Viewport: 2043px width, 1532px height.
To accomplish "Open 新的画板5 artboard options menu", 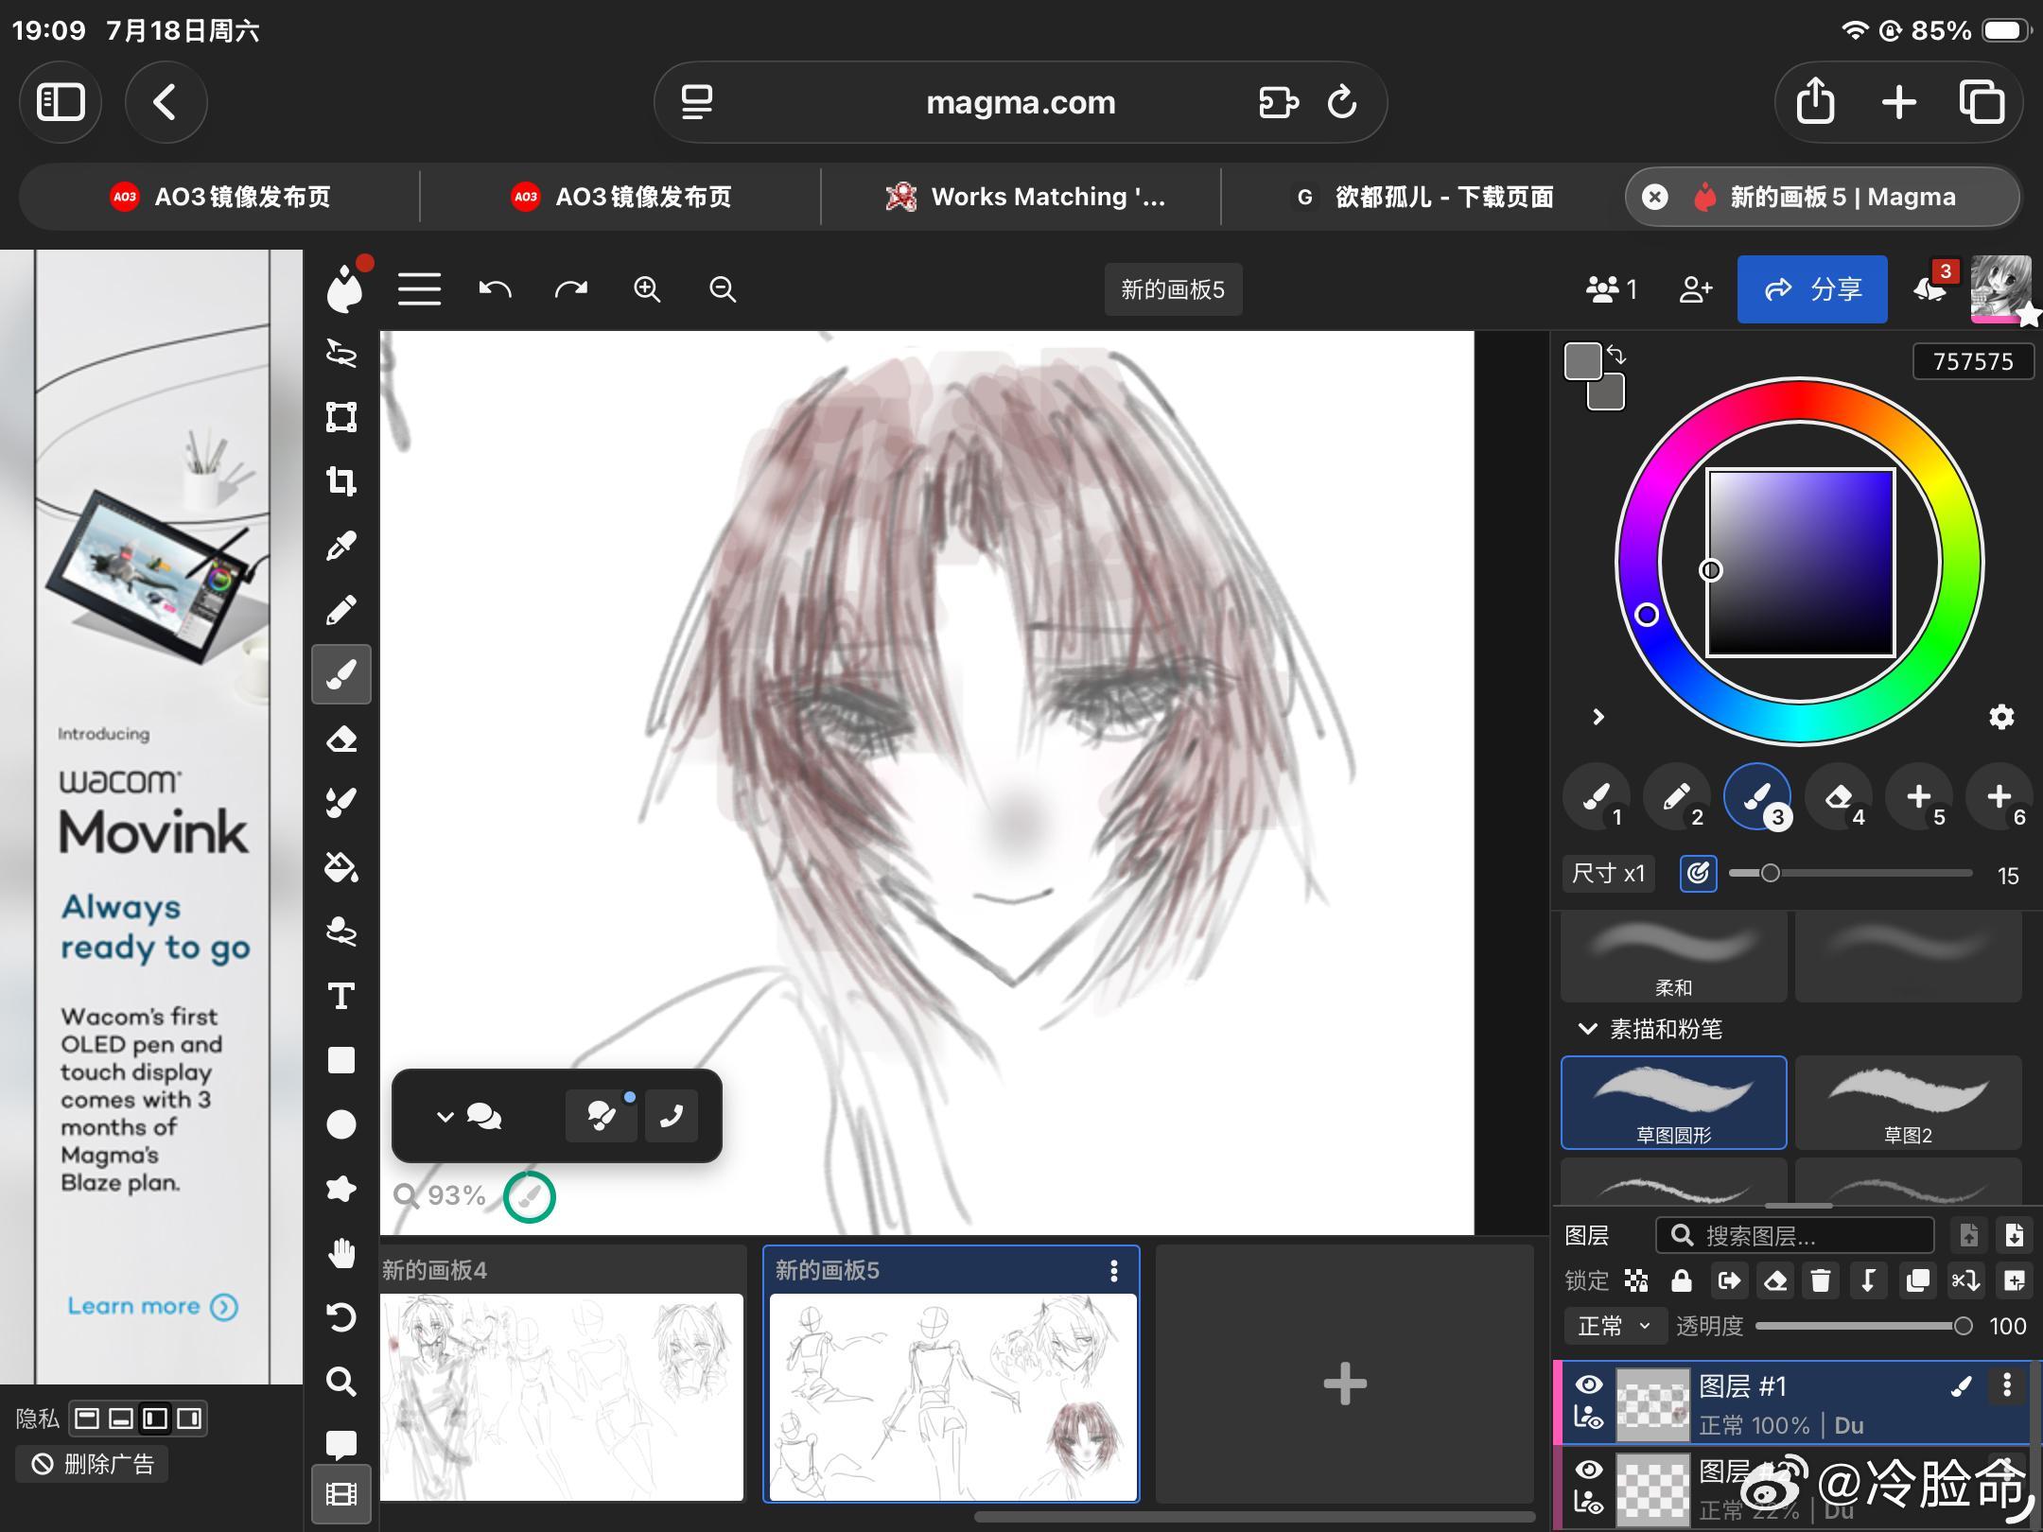I will tap(1114, 1270).
